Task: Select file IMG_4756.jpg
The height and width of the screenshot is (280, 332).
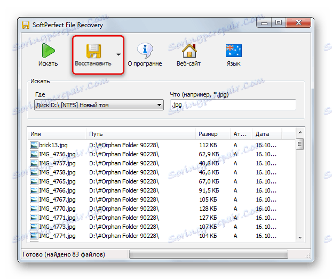Action: pos(57,154)
